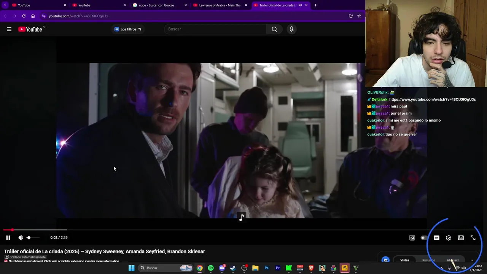
Task: Click chat message 'tipo no se que ver'
Action: tap(401, 134)
